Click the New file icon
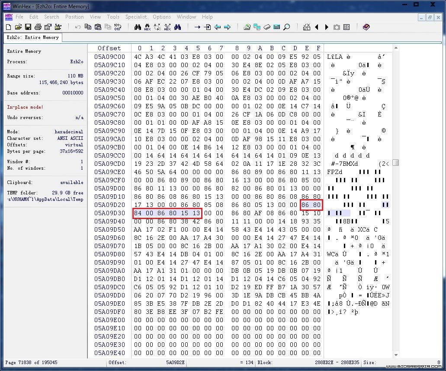 click(9, 27)
